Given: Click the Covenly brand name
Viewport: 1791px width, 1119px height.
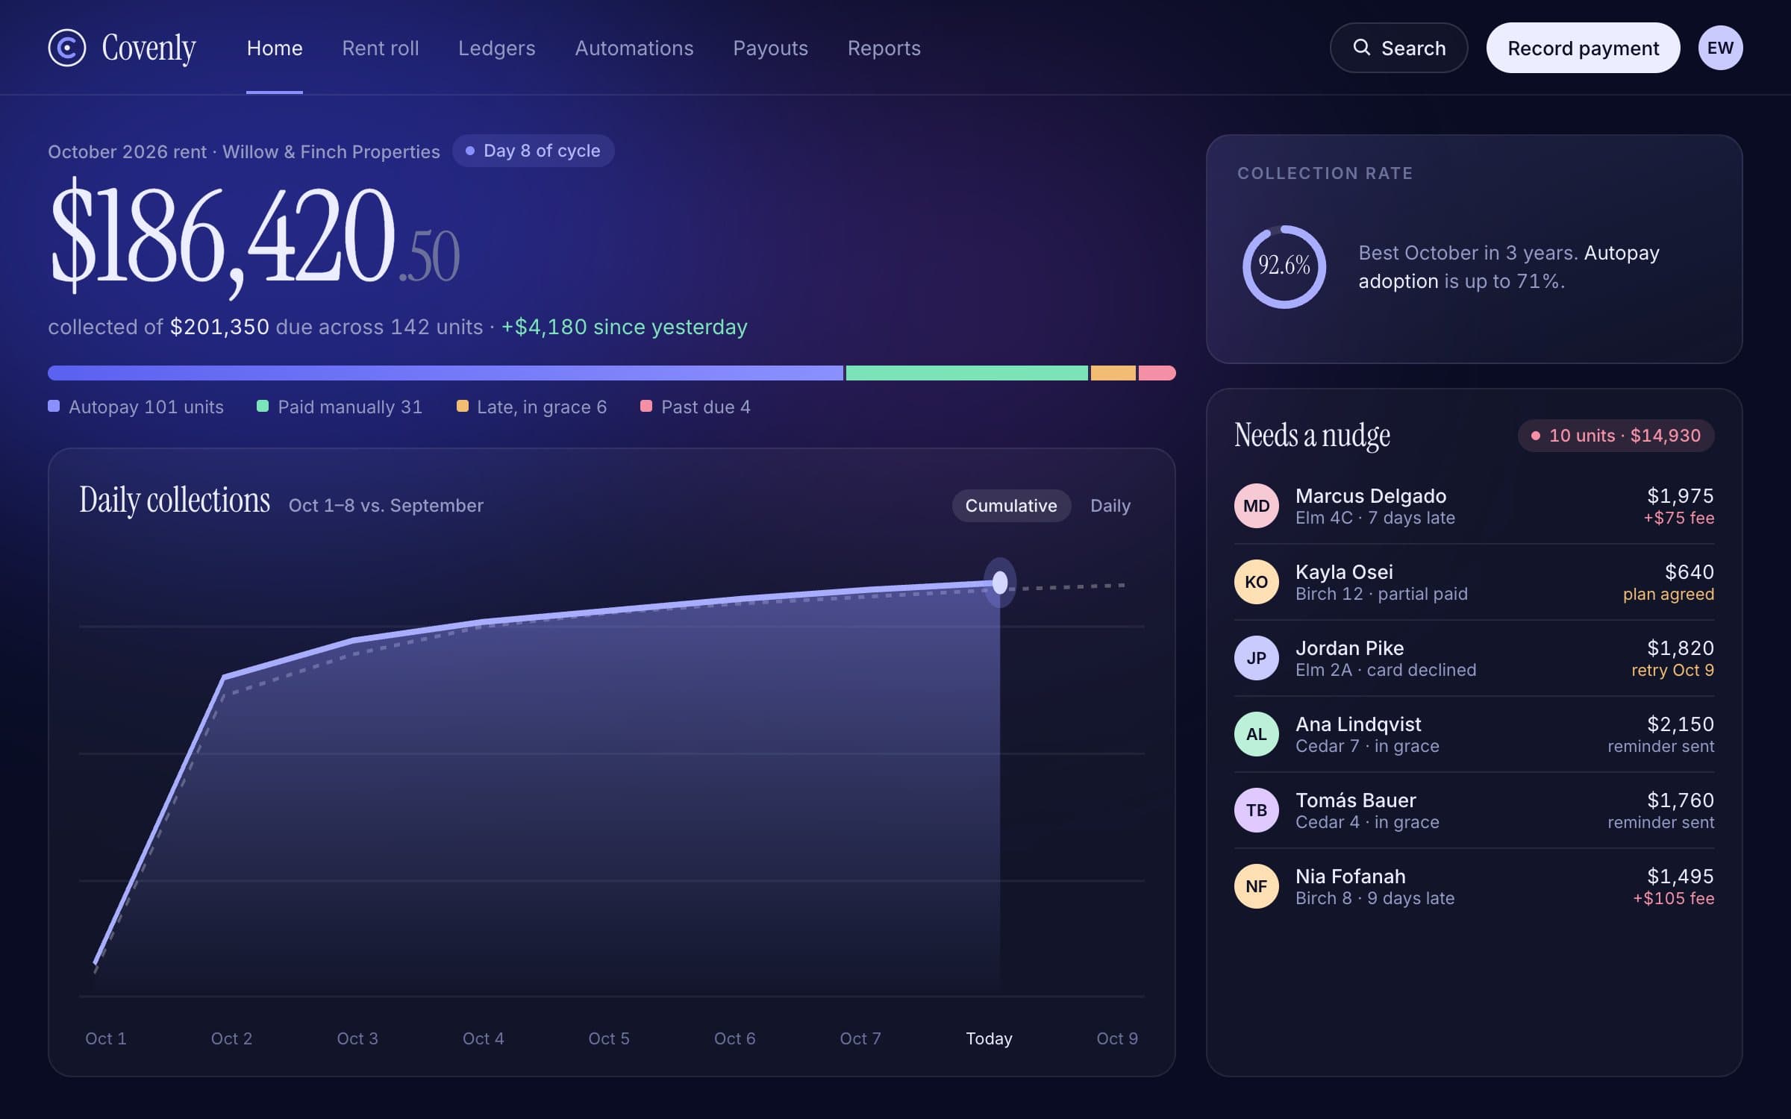Looking at the screenshot, I should click(x=149, y=48).
